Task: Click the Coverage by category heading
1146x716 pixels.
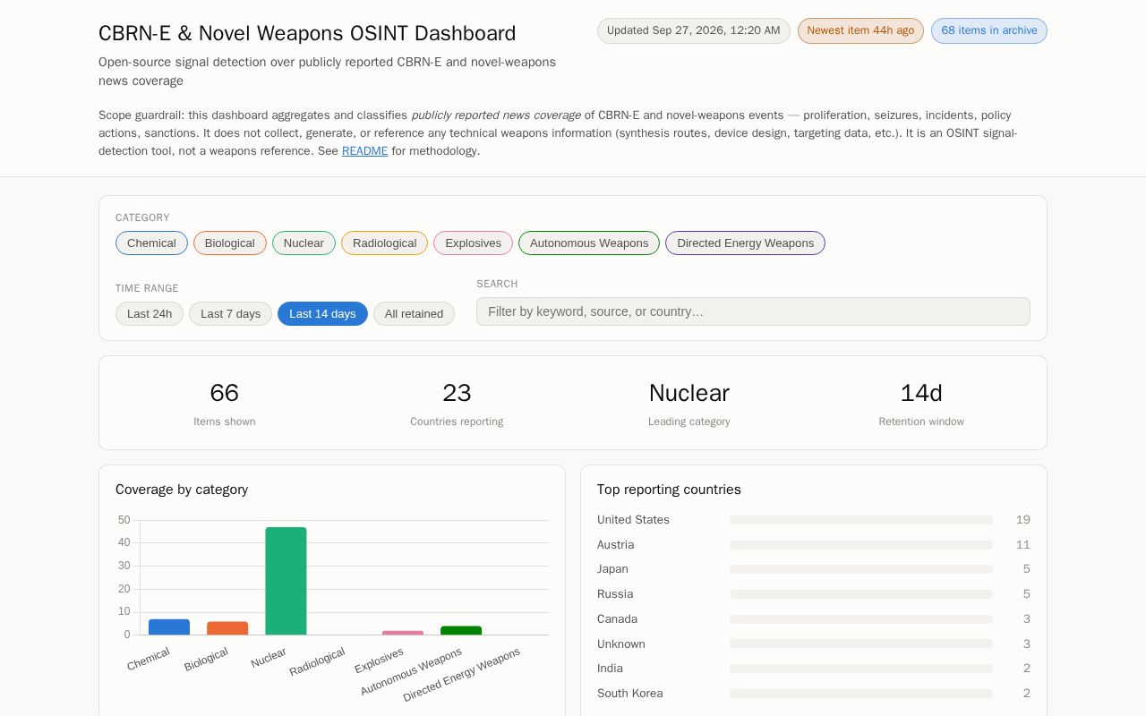Action: tap(182, 490)
